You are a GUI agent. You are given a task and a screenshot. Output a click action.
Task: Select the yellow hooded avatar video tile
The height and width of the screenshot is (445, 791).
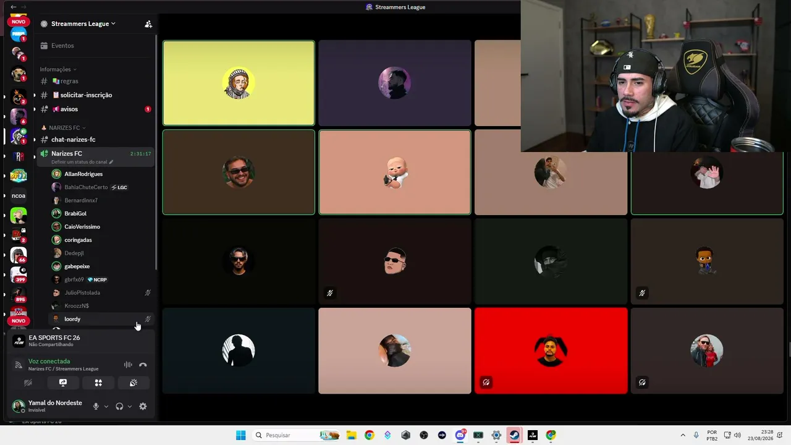[x=239, y=83]
